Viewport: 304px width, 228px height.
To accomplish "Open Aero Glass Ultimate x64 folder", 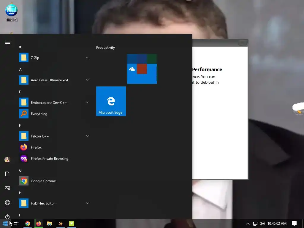I will click(54, 80).
